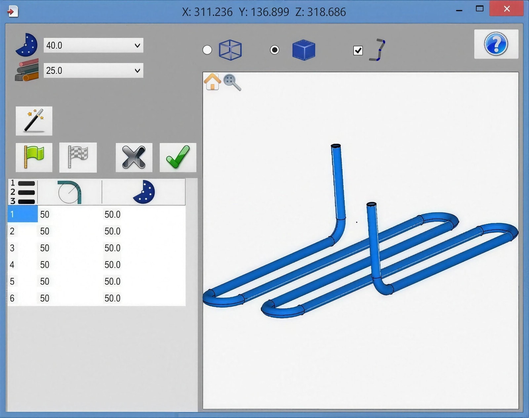Viewport: 529px width, 418px height.
Task: Select the solid shaded display radio button
Action: (274, 50)
